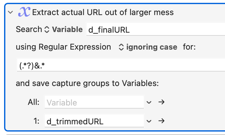Click the right arrow in the All row
Viewport: 225px width, 135px height.
click(x=162, y=102)
